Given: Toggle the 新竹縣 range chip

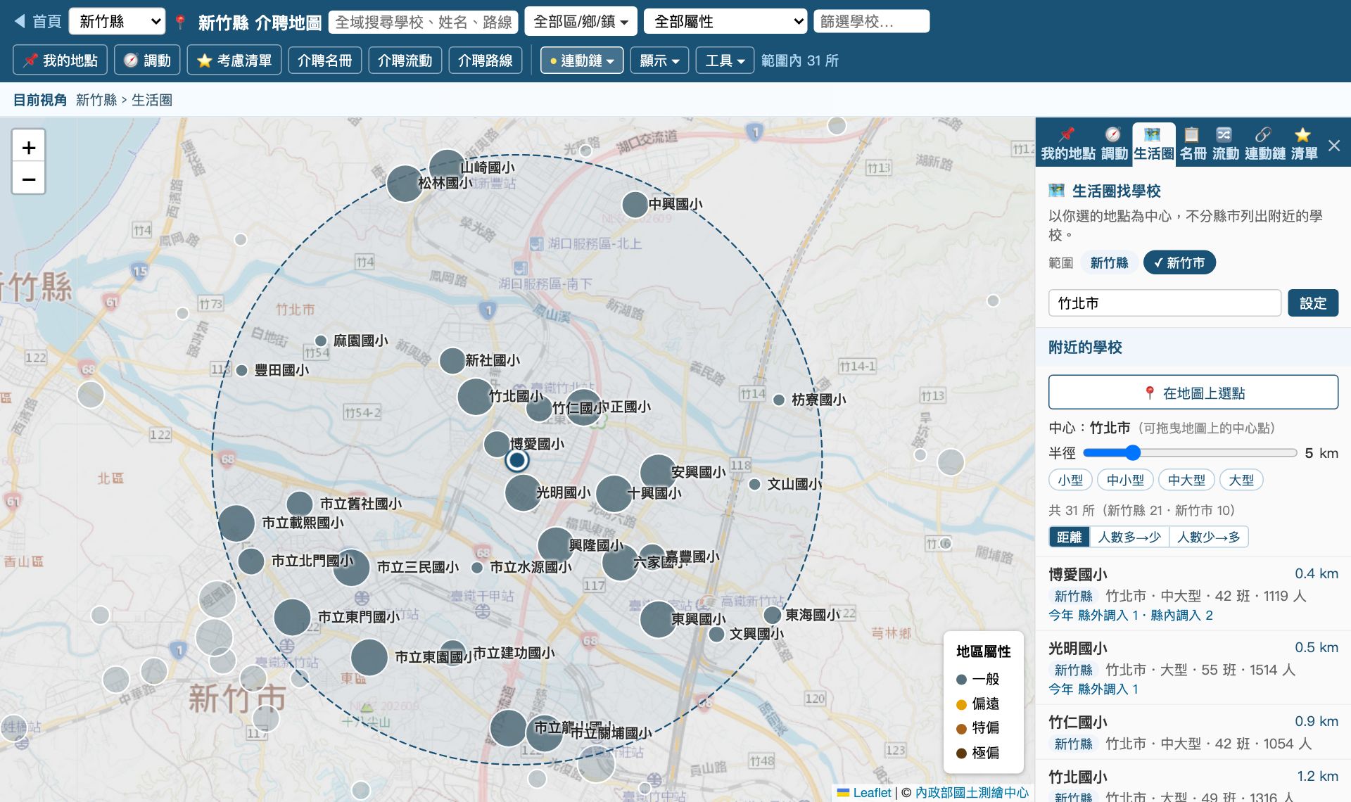Looking at the screenshot, I should pos(1109,263).
